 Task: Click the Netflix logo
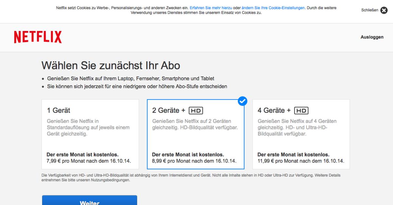[38, 37]
